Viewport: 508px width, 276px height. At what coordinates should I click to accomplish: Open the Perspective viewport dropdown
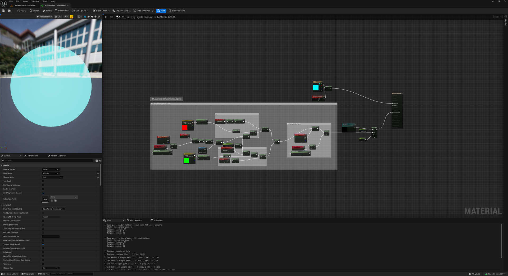(44, 17)
